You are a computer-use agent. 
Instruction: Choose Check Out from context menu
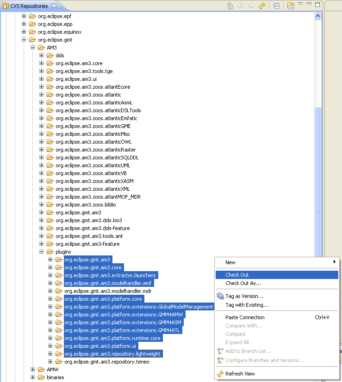(277, 275)
